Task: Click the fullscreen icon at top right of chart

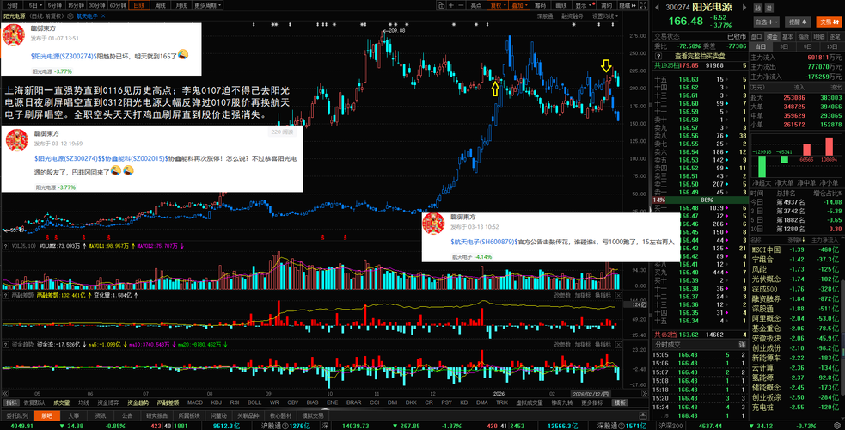Action: point(643,5)
